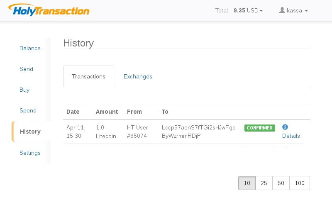Switch to the Transactions tab
This screenshot has width=332, height=205.
[88, 76]
